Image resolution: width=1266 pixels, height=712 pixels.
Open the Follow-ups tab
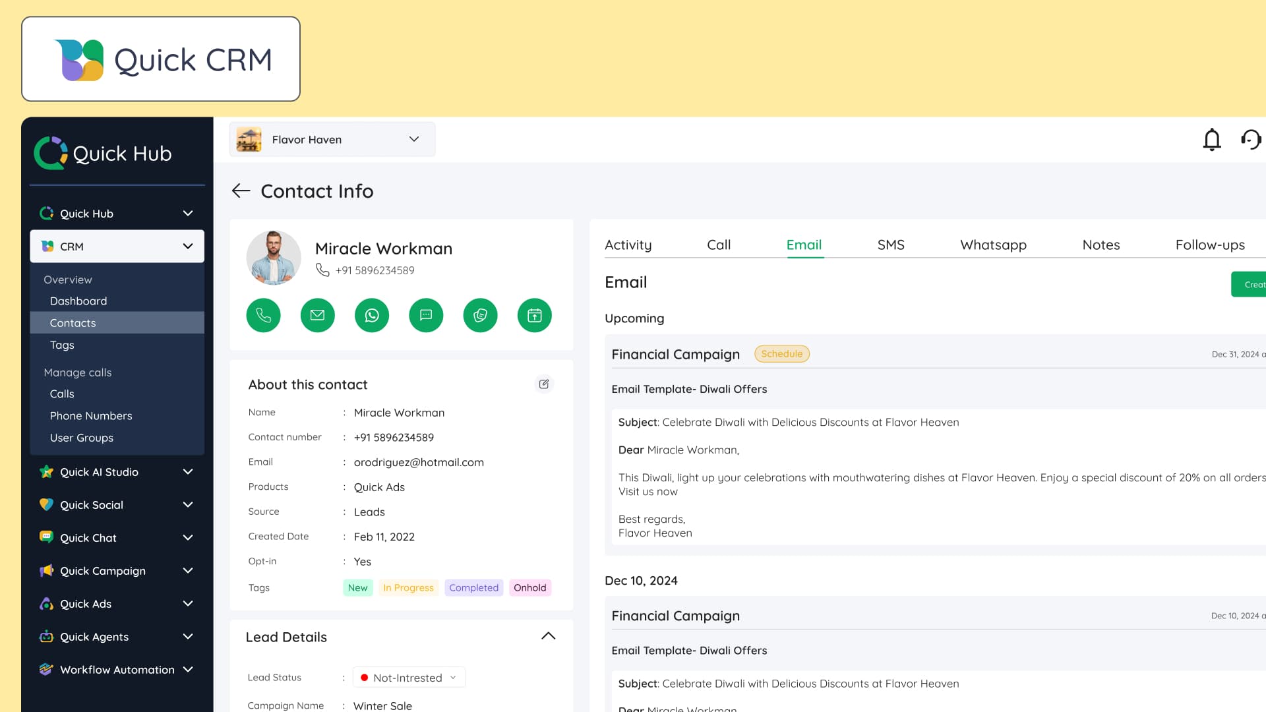click(1210, 245)
